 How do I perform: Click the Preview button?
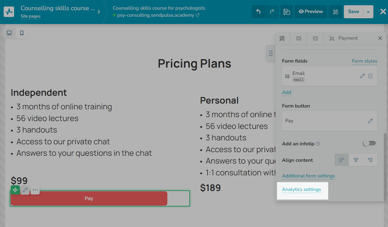click(311, 12)
